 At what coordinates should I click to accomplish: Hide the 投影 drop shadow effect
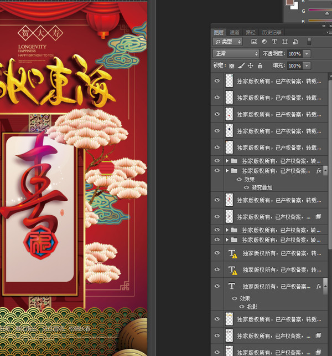pyautogui.click(x=242, y=307)
